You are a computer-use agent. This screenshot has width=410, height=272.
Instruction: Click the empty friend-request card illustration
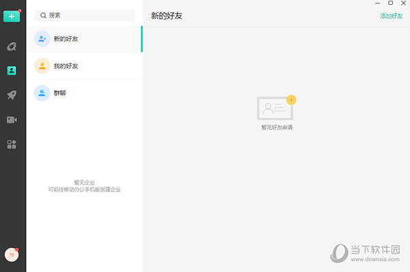click(x=277, y=107)
